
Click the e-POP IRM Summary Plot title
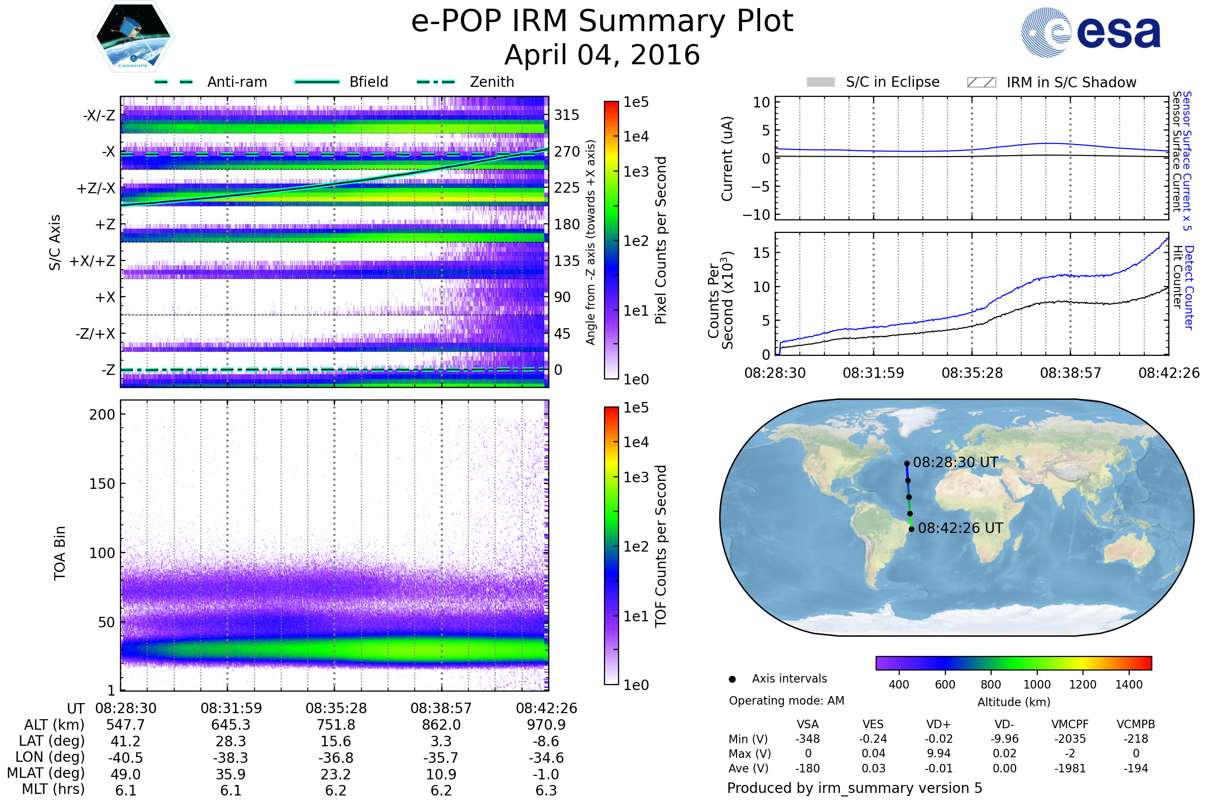coord(602,22)
